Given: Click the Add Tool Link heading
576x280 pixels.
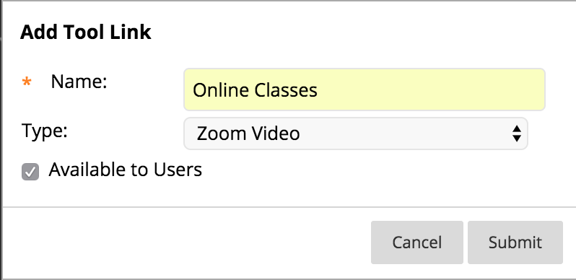Looking at the screenshot, I should tap(86, 32).
